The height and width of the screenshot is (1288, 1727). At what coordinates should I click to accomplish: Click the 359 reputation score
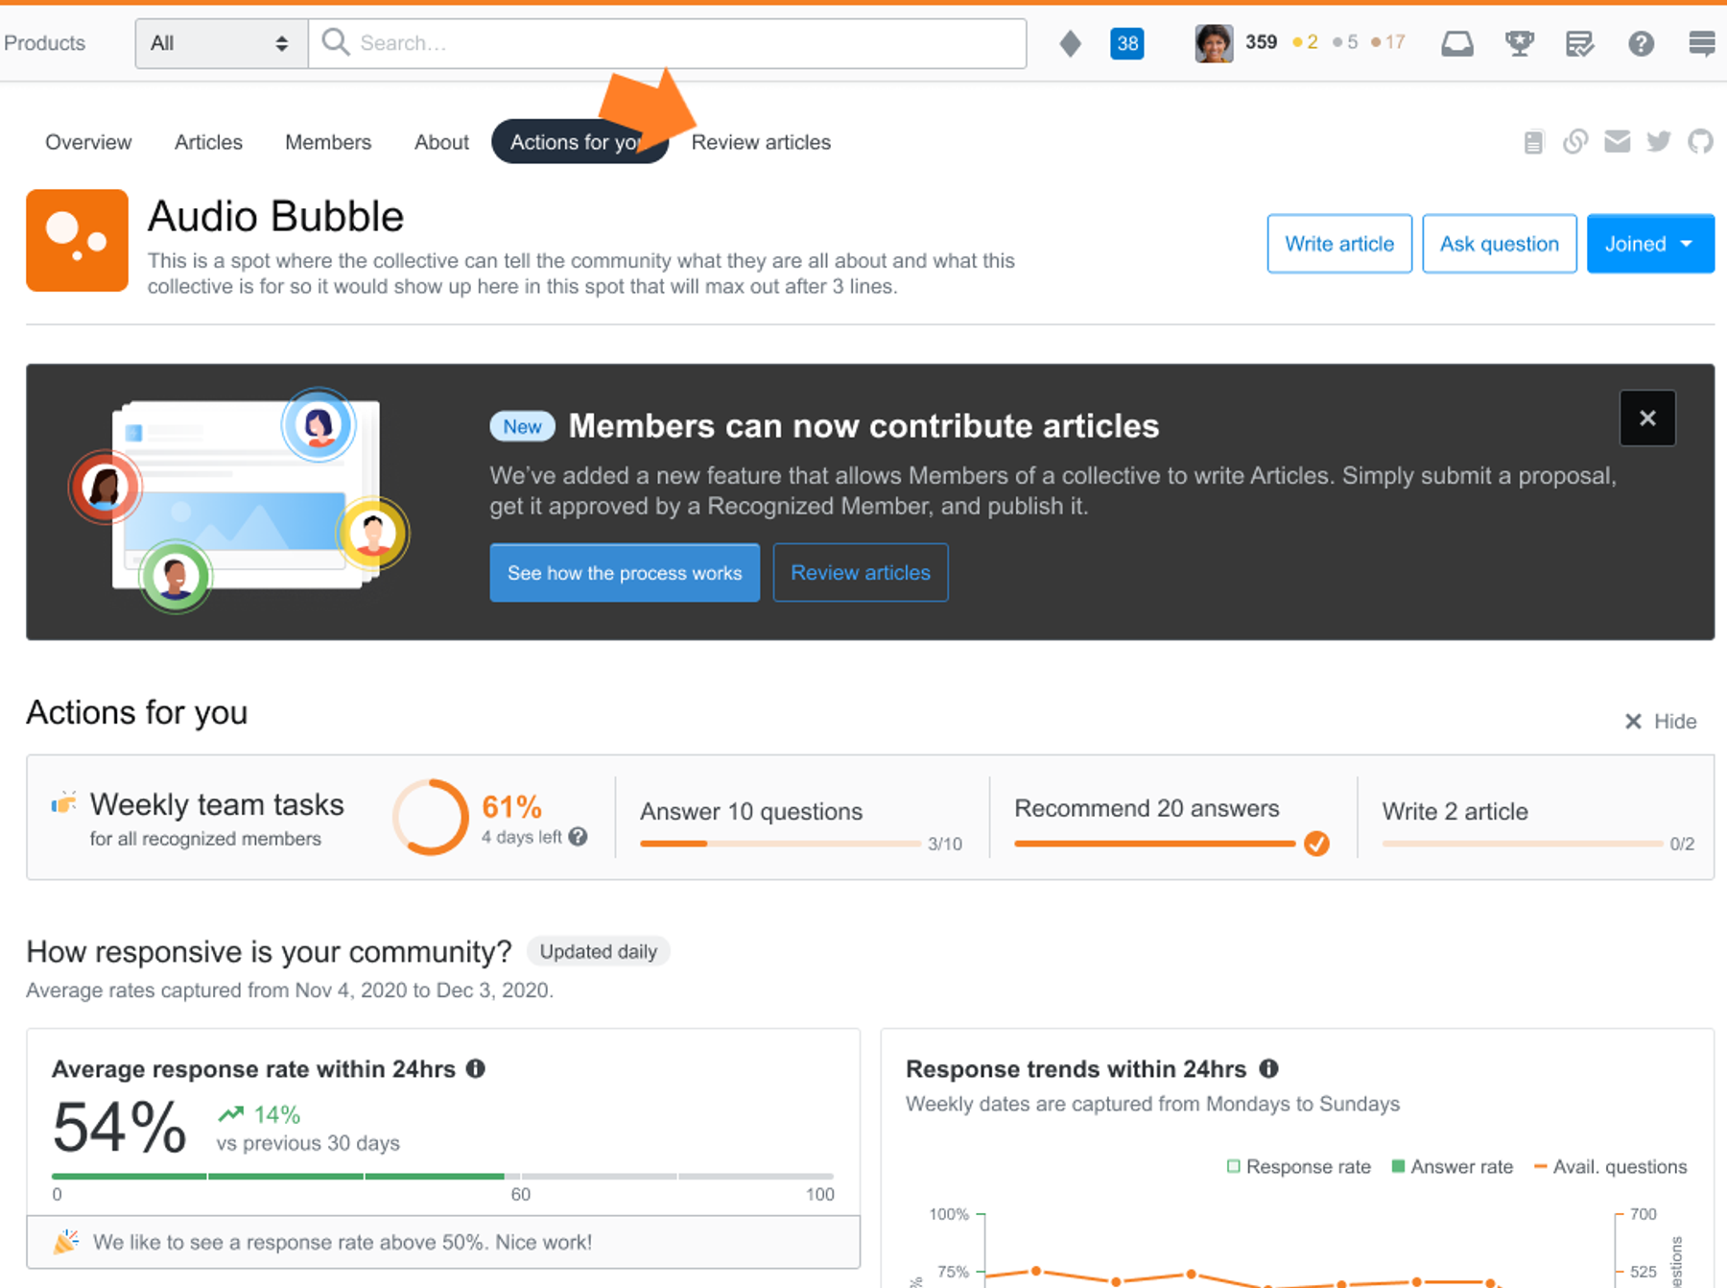(1261, 42)
